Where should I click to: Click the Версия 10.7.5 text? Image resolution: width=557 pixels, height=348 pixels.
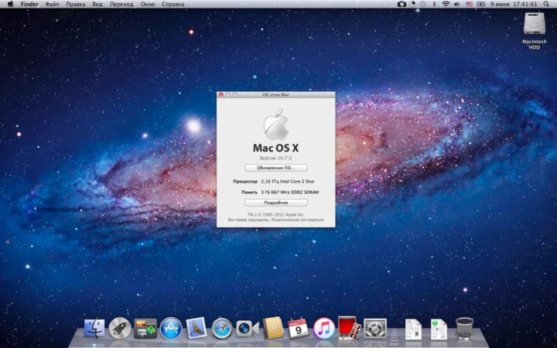pyautogui.click(x=276, y=157)
